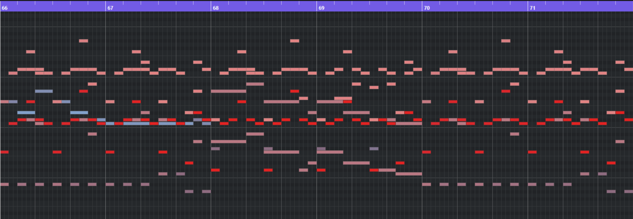The image size is (633, 219).
Task: Select the first lowest-pitched note in bar 70
Action: pyautogui.click(x=426, y=185)
